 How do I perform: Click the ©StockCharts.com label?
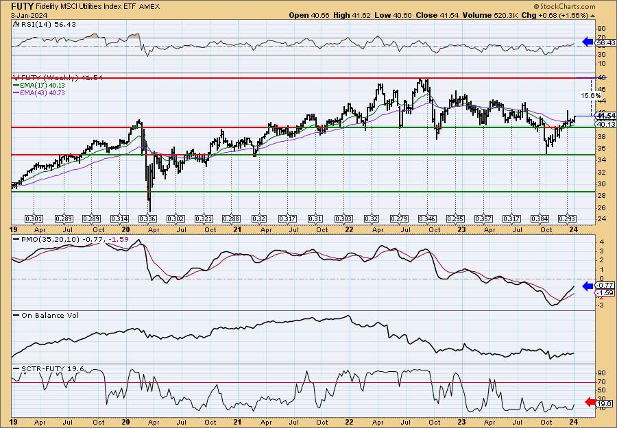coord(565,6)
